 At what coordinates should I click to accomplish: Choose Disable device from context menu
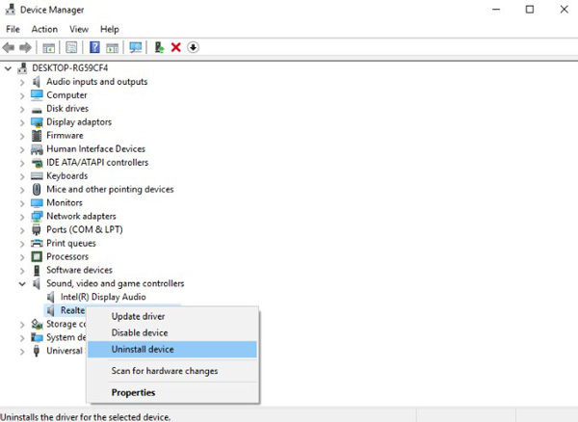(x=171, y=332)
